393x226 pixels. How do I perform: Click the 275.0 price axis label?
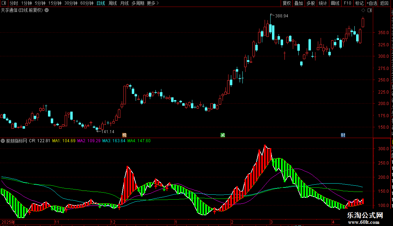[384, 68]
